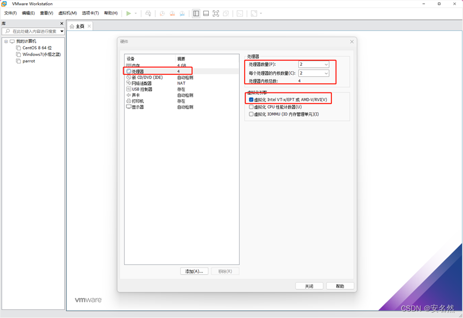Open the 虚拟机(M) menu
This screenshot has height=318, width=463.
click(67, 13)
